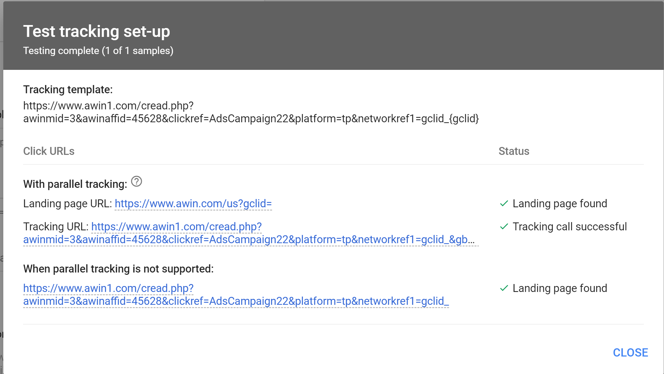
Task: Click the "Click URLs" column header
Action: tap(49, 151)
